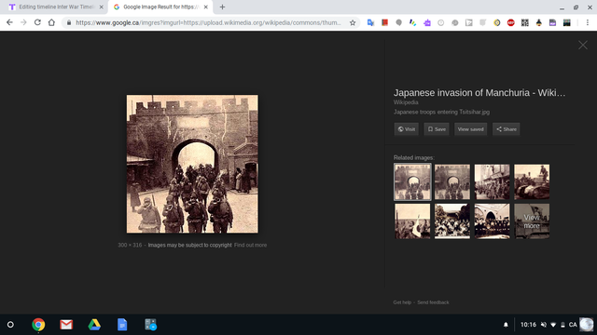
Task: Go back with the browser back arrow
Action: (x=9, y=22)
